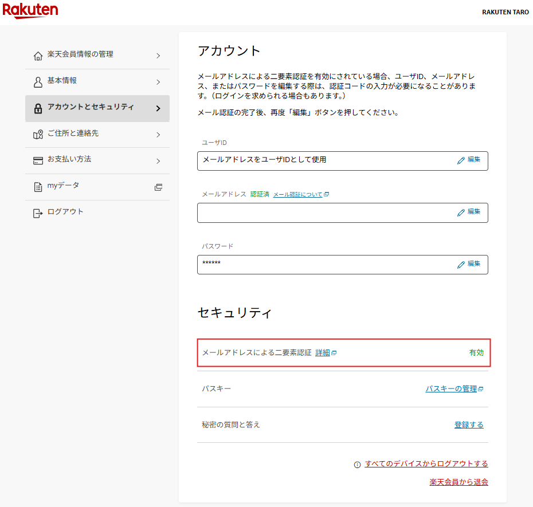Open the 基本情報 menu item
Viewport: 533px width, 507px height.
pos(97,82)
